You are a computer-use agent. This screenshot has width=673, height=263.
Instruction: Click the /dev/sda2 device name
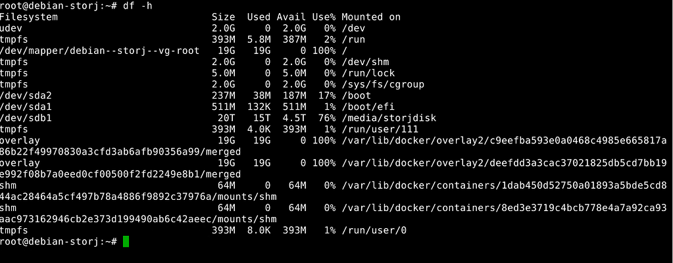(x=25, y=96)
